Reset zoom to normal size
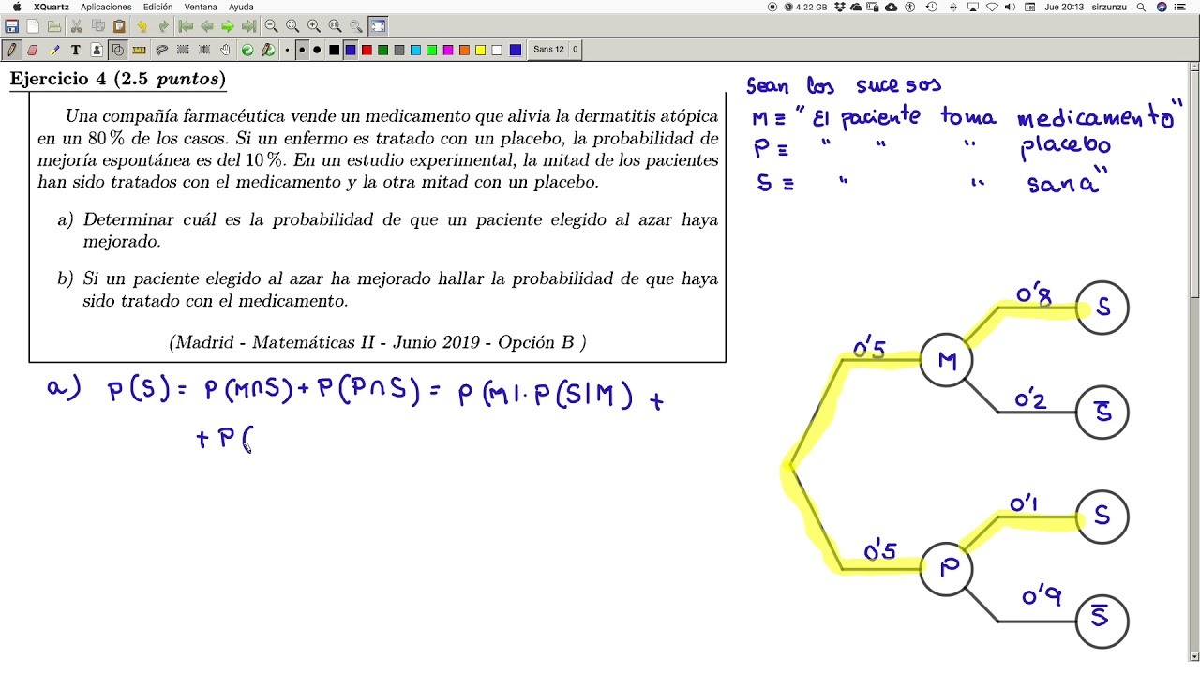1200x675 pixels. [335, 26]
